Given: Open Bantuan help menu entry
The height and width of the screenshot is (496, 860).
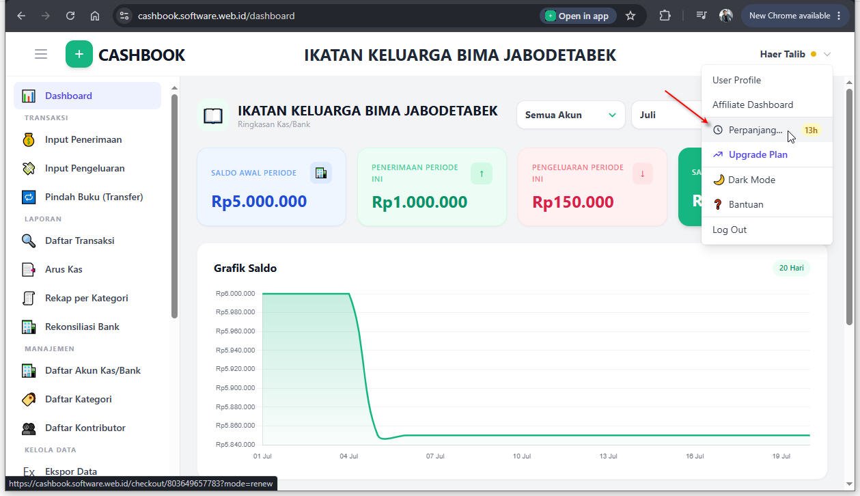Looking at the screenshot, I should [x=767, y=204].
